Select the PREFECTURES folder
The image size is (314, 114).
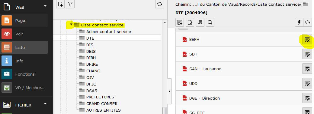coord(100,97)
